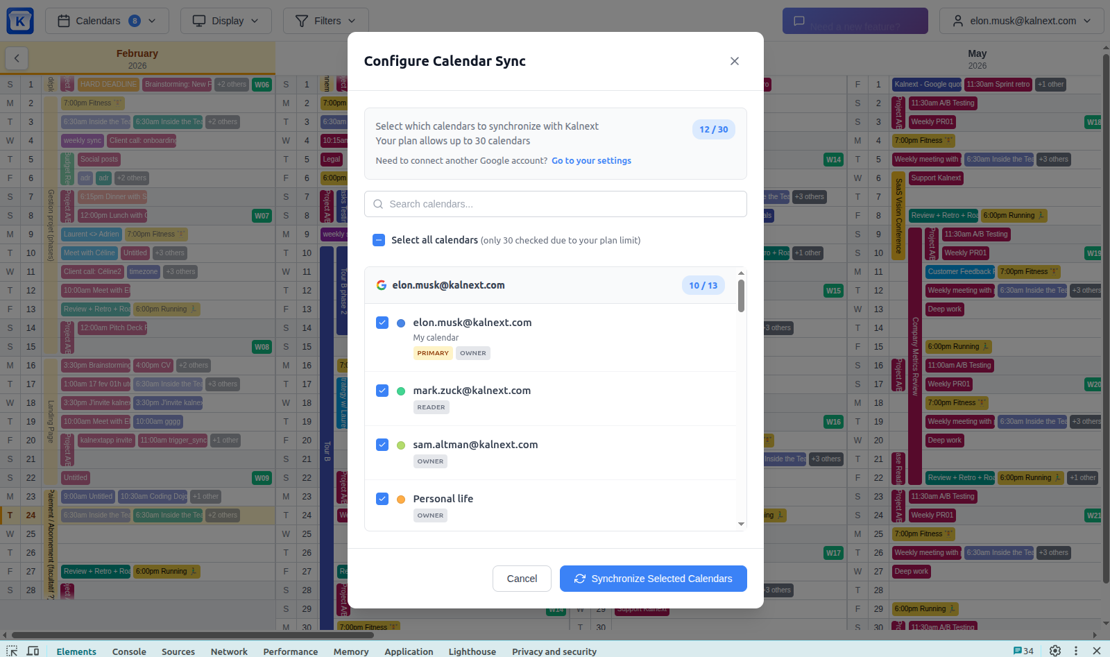Open the Filters dropdown menu
This screenshot has width=1110, height=657.
pyautogui.click(x=325, y=21)
